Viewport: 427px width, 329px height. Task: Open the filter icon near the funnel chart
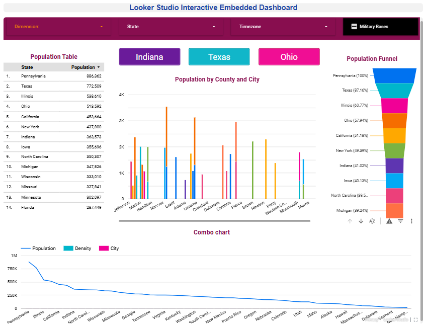click(400, 221)
